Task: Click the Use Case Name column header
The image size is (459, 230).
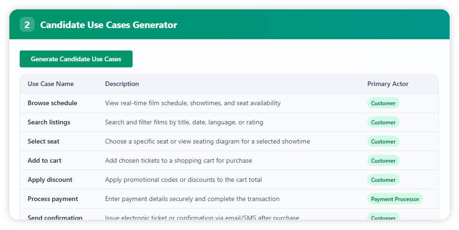Action: click(51, 84)
